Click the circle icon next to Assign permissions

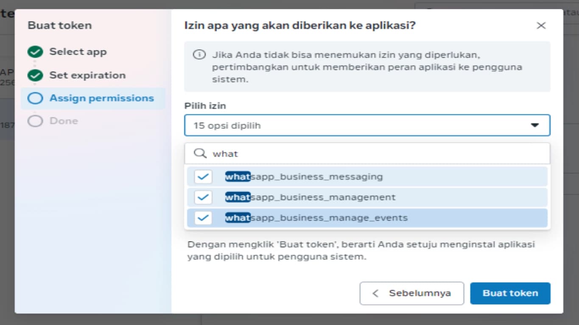pos(35,98)
